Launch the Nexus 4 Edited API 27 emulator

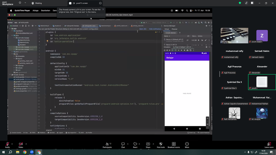tap(198, 40)
